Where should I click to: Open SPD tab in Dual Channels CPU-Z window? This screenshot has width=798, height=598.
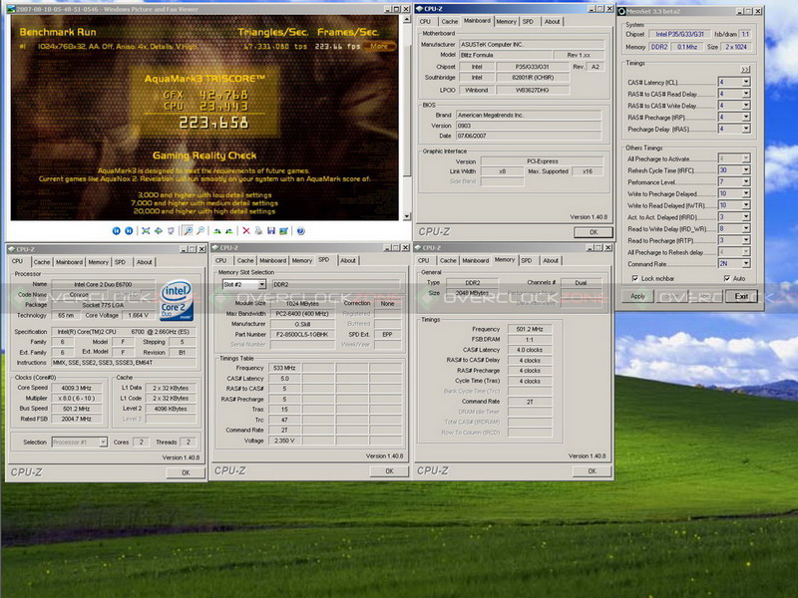(x=527, y=260)
